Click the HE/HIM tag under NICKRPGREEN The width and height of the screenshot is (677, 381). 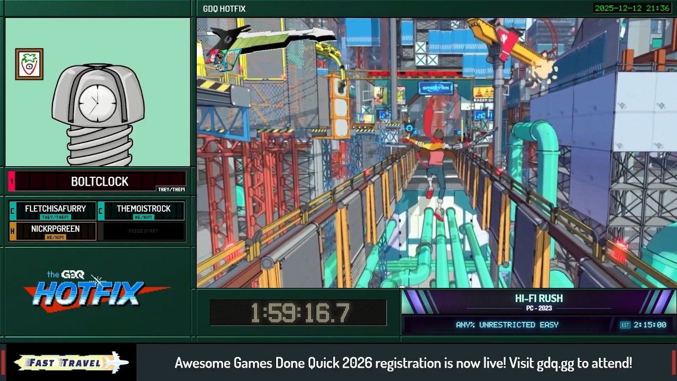(x=55, y=238)
